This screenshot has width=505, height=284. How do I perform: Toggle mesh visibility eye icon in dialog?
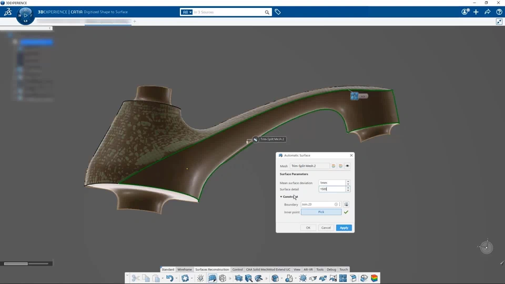[347, 166]
